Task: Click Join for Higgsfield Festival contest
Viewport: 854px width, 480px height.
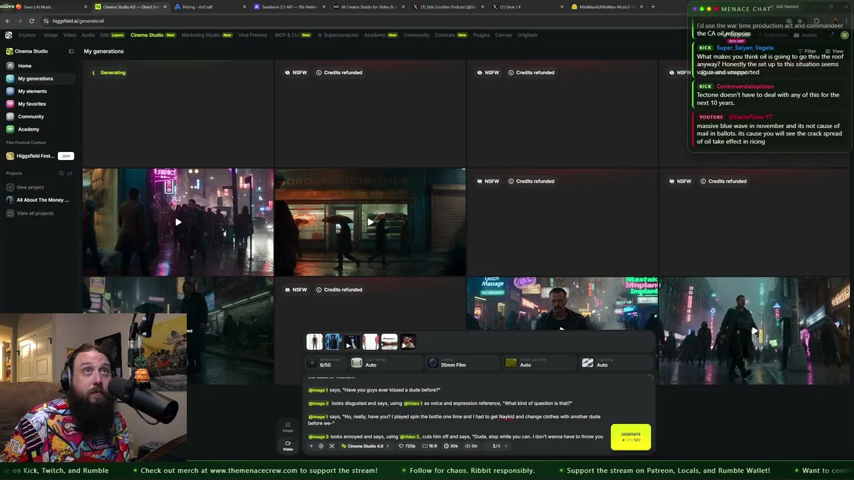Action: (x=65, y=156)
